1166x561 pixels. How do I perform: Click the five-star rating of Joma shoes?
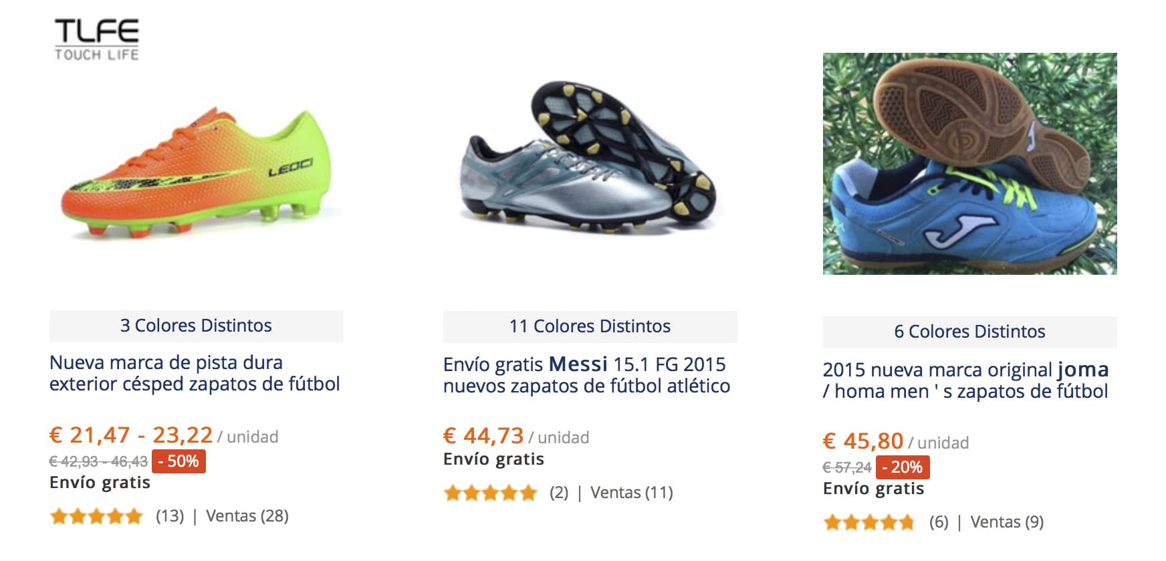tap(869, 522)
